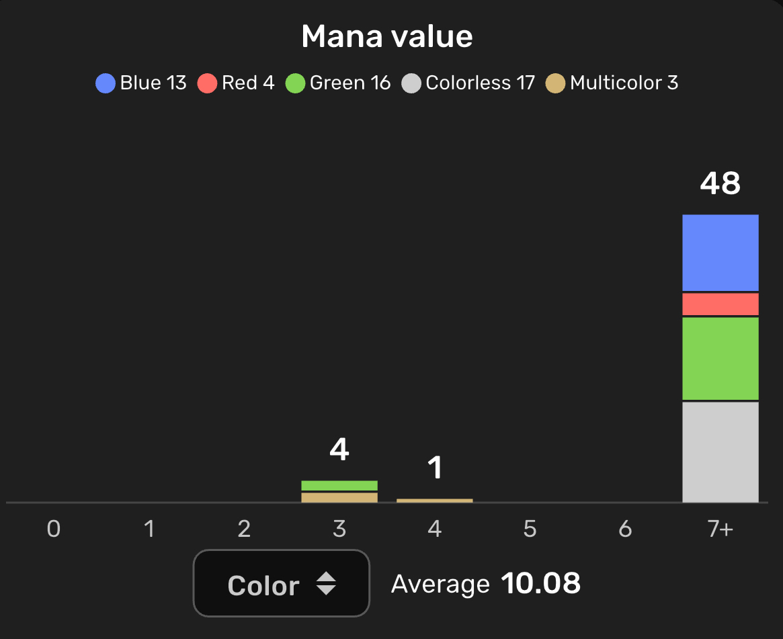
Task: Click the average value 10.08
Action: (540, 584)
